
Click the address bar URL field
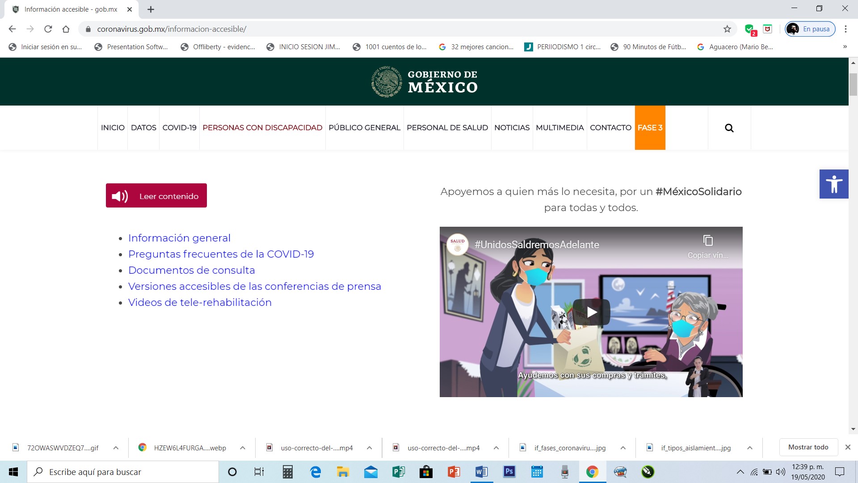[x=402, y=29]
